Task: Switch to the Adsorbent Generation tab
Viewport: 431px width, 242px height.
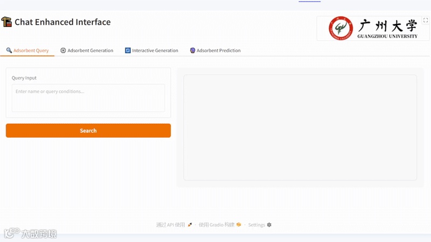Action: (x=87, y=51)
